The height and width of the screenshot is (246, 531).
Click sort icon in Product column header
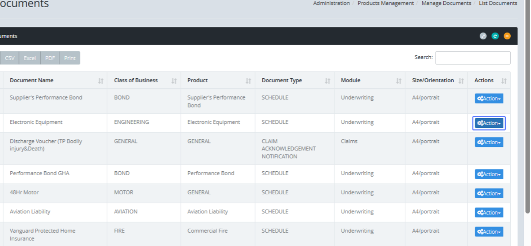248,81
